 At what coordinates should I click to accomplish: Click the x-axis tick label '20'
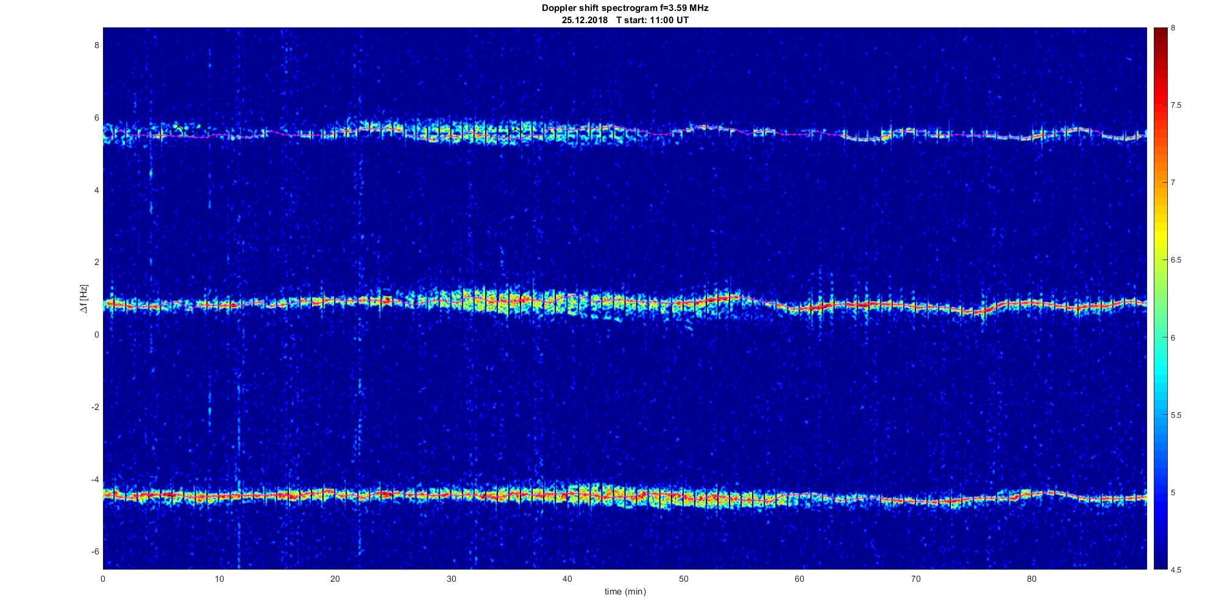tap(335, 579)
